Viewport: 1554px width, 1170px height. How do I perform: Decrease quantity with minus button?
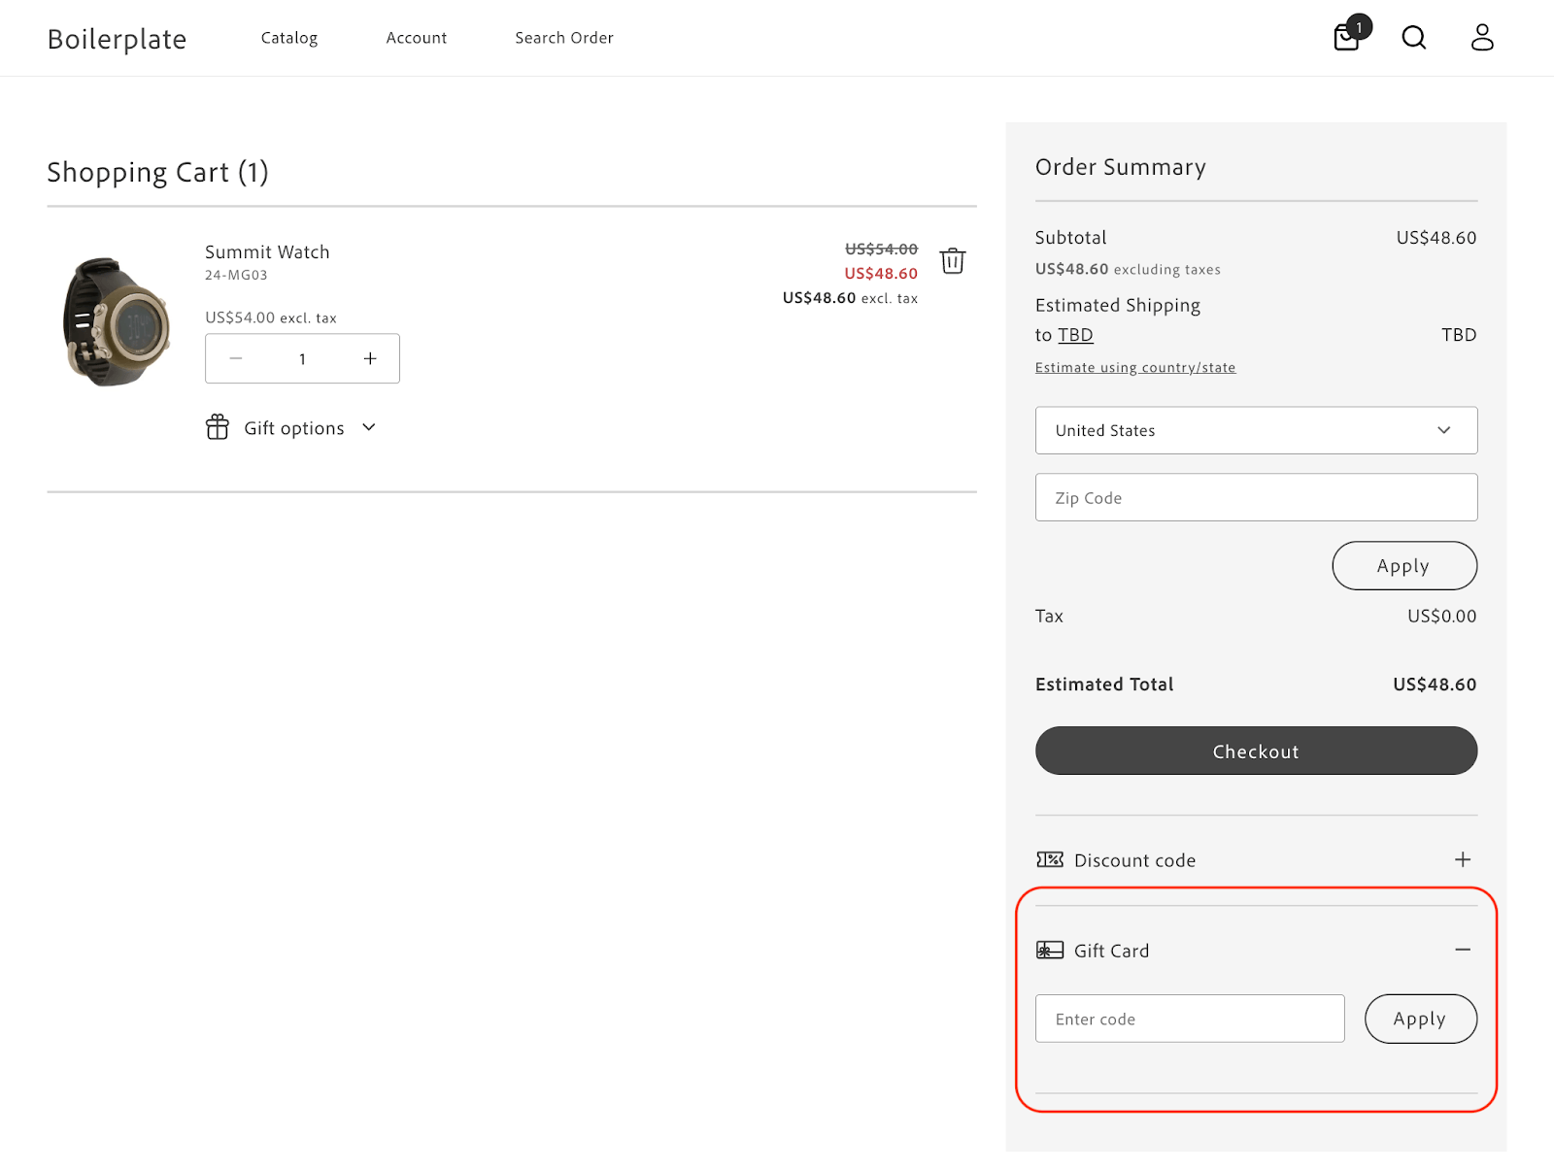pos(236,358)
